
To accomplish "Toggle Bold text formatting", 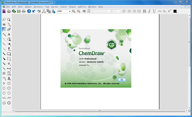I will (x=144, y=11).
